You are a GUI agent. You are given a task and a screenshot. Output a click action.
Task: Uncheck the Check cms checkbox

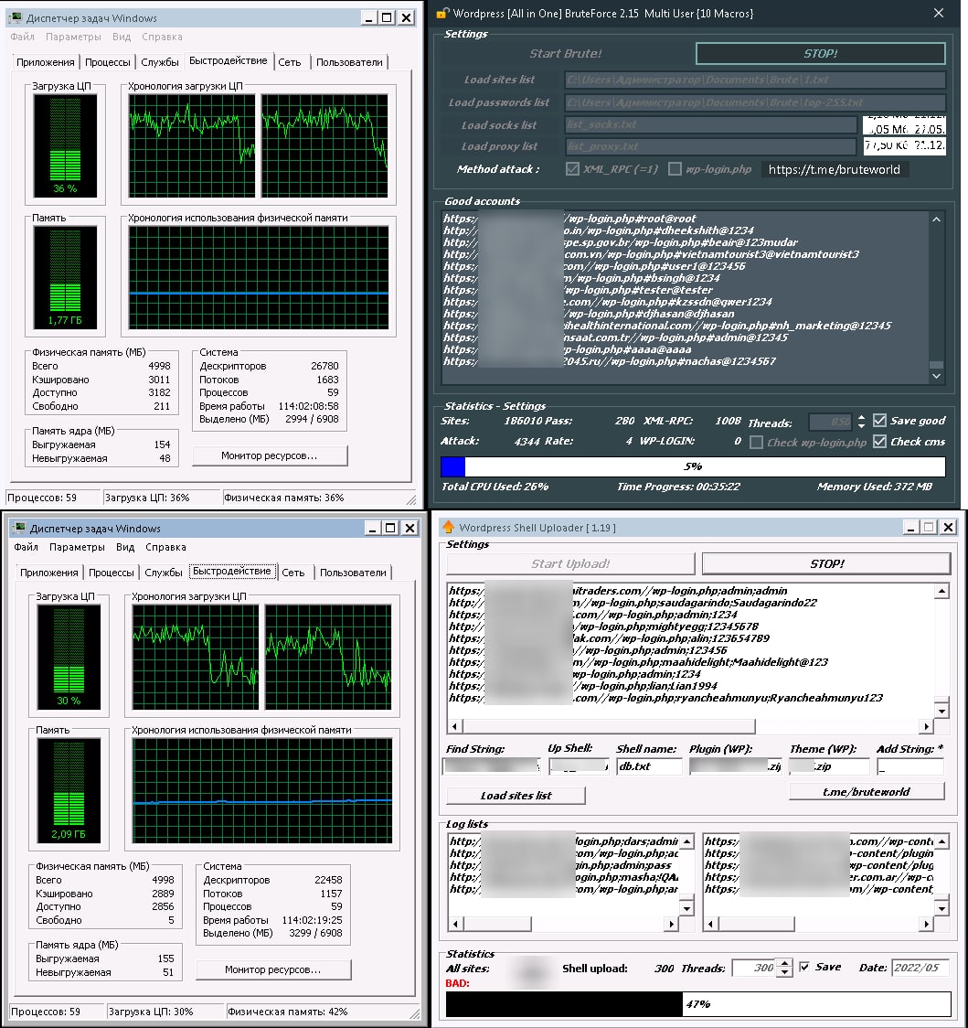879,441
